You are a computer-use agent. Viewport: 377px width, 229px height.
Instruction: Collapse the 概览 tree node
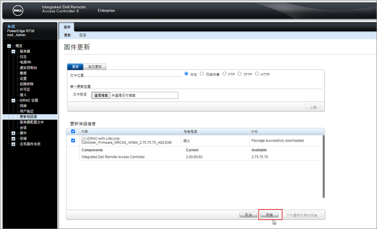pos(9,46)
